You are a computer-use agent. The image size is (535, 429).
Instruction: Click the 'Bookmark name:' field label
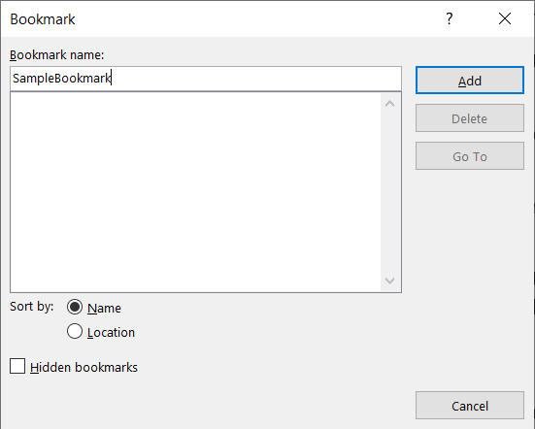(56, 55)
